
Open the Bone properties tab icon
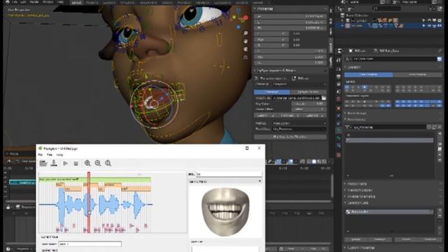tap(339, 138)
